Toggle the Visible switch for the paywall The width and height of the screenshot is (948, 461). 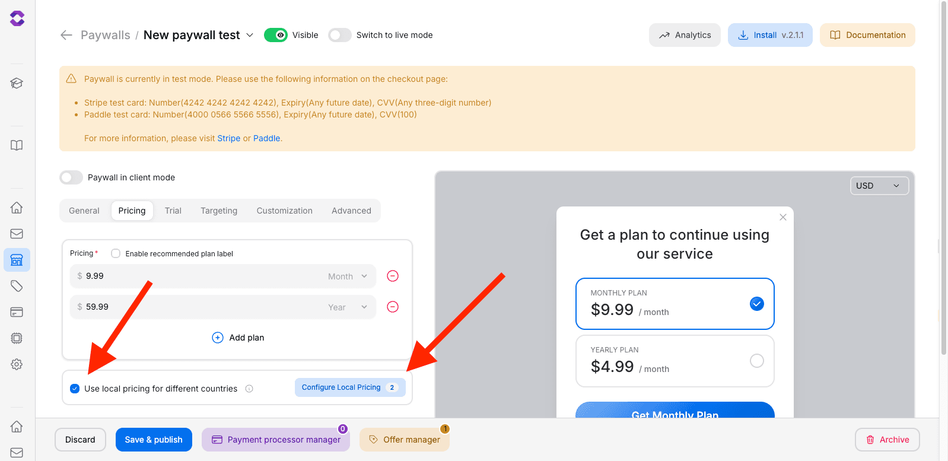[x=276, y=35]
